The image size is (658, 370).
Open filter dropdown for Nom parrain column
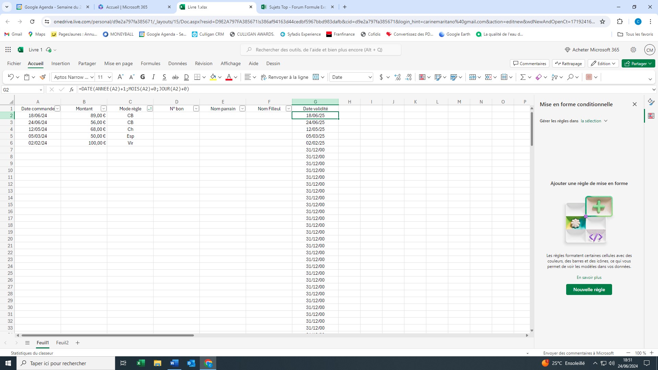[x=242, y=109]
